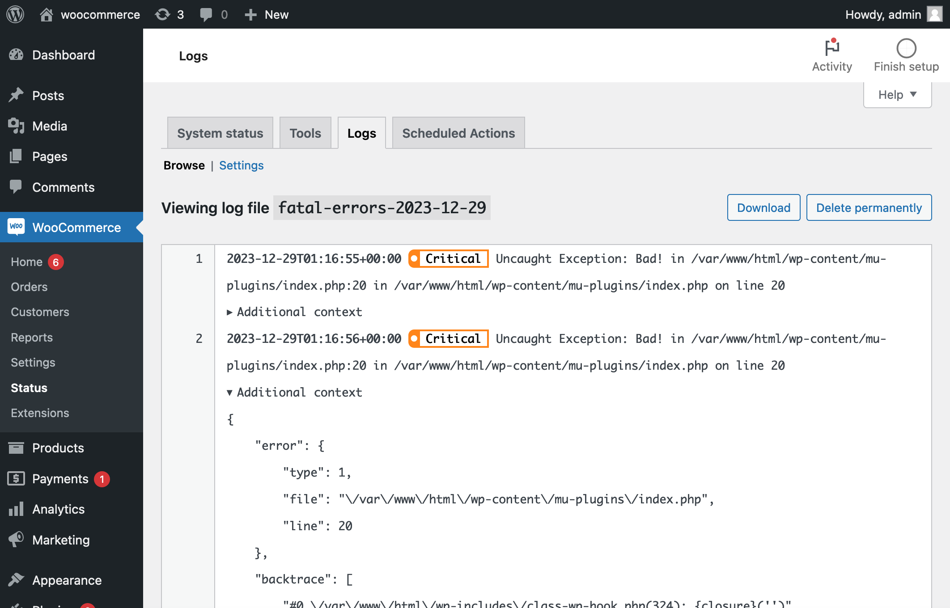Open the WooCommerce sidebar menu icon
Screen dimensions: 950x608
pyautogui.click(x=17, y=227)
